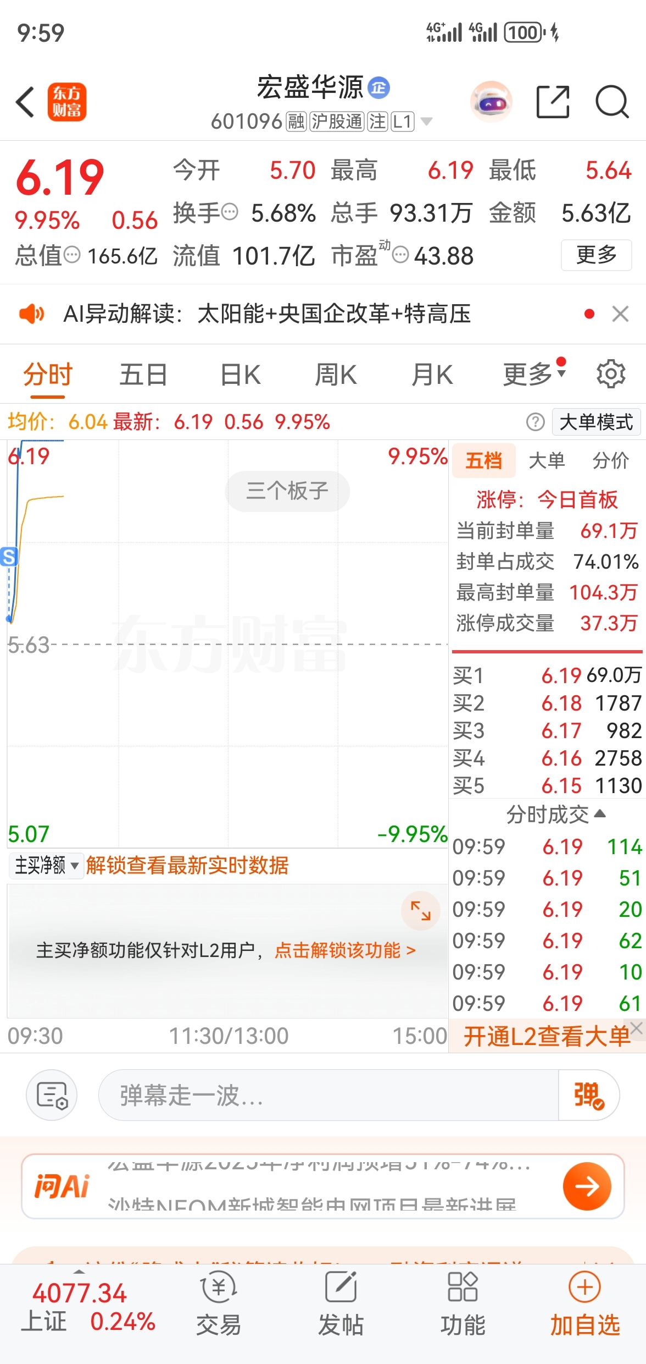Select the 分时 tab
Screen dimensions: 646x1364
click(48, 375)
